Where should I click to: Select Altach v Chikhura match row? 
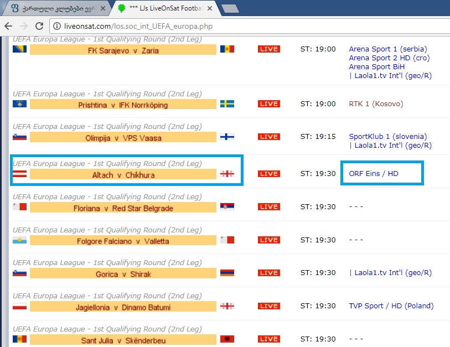123,174
